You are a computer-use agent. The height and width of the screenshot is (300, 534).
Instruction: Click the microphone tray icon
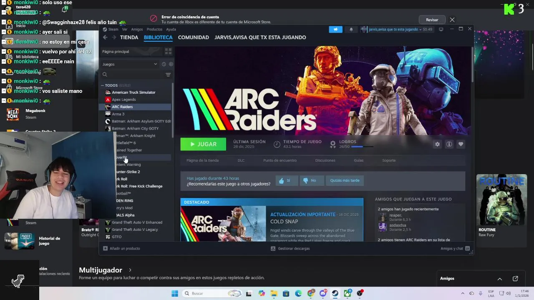pyautogui.click(x=481, y=293)
